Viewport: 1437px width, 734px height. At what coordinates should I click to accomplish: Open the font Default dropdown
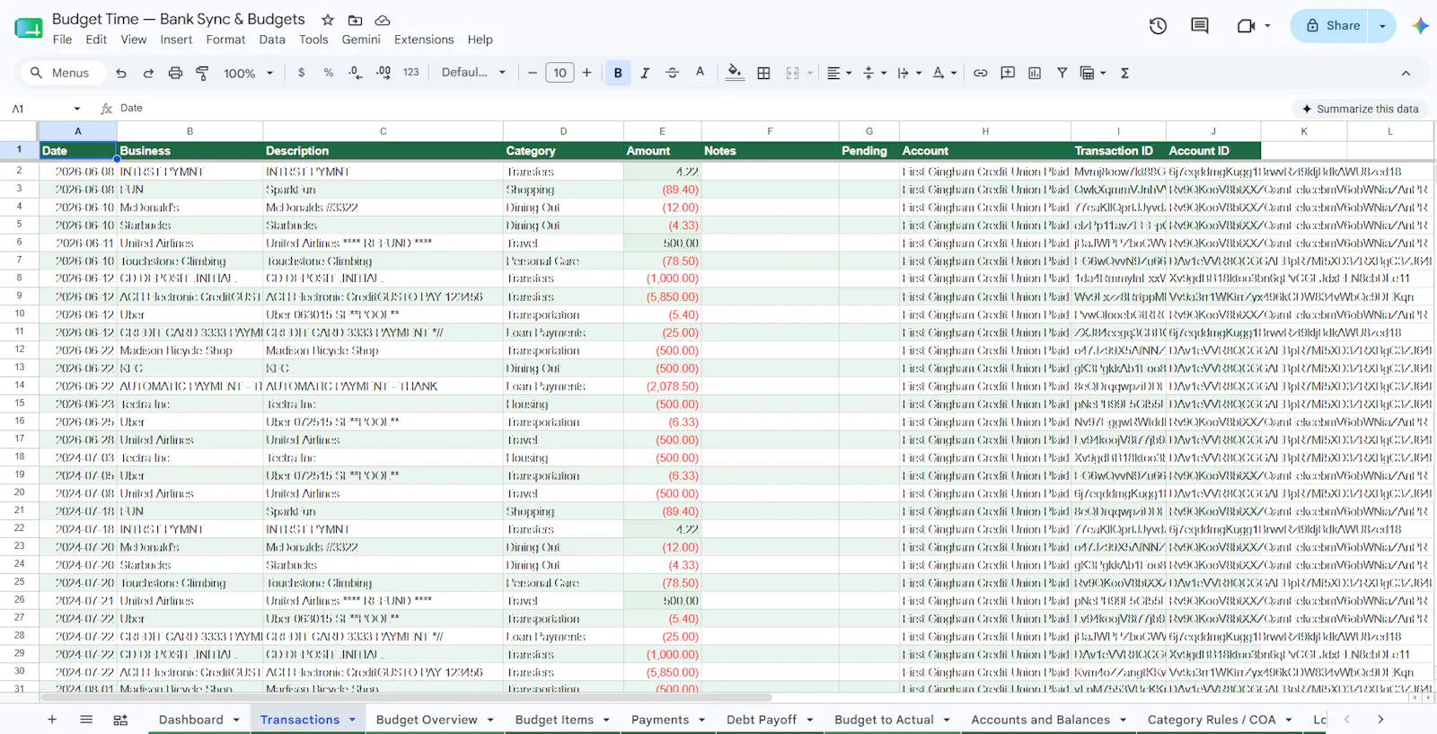click(473, 73)
